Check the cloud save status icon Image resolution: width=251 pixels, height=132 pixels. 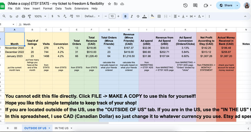(x=122, y=4)
